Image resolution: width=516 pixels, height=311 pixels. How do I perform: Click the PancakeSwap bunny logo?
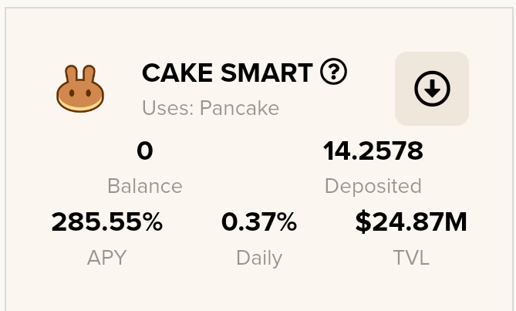click(80, 89)
